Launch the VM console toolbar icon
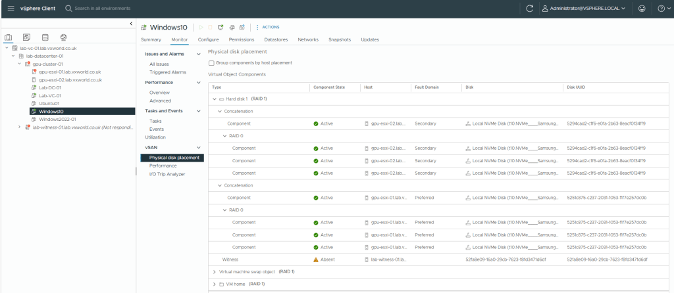Screen dimensions: 674x293 222,27
